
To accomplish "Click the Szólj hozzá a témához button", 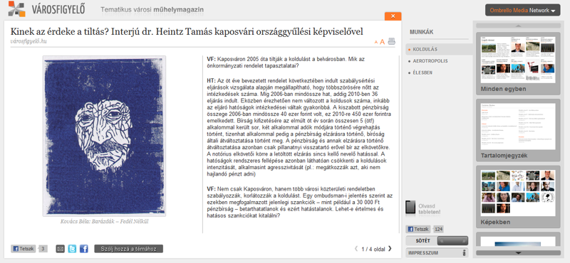I will (129, 249).
